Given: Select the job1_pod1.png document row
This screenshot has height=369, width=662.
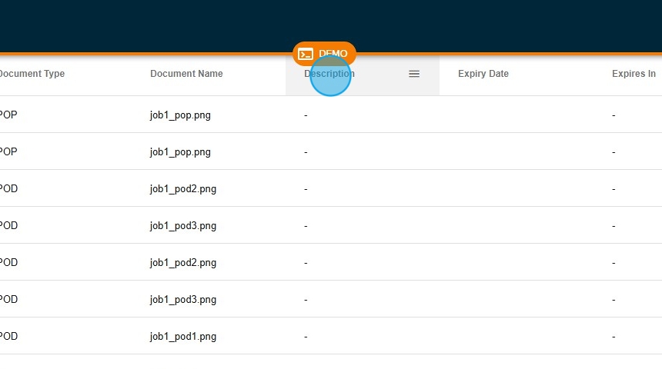Looking at the screenshot, I should click(183, 336).
